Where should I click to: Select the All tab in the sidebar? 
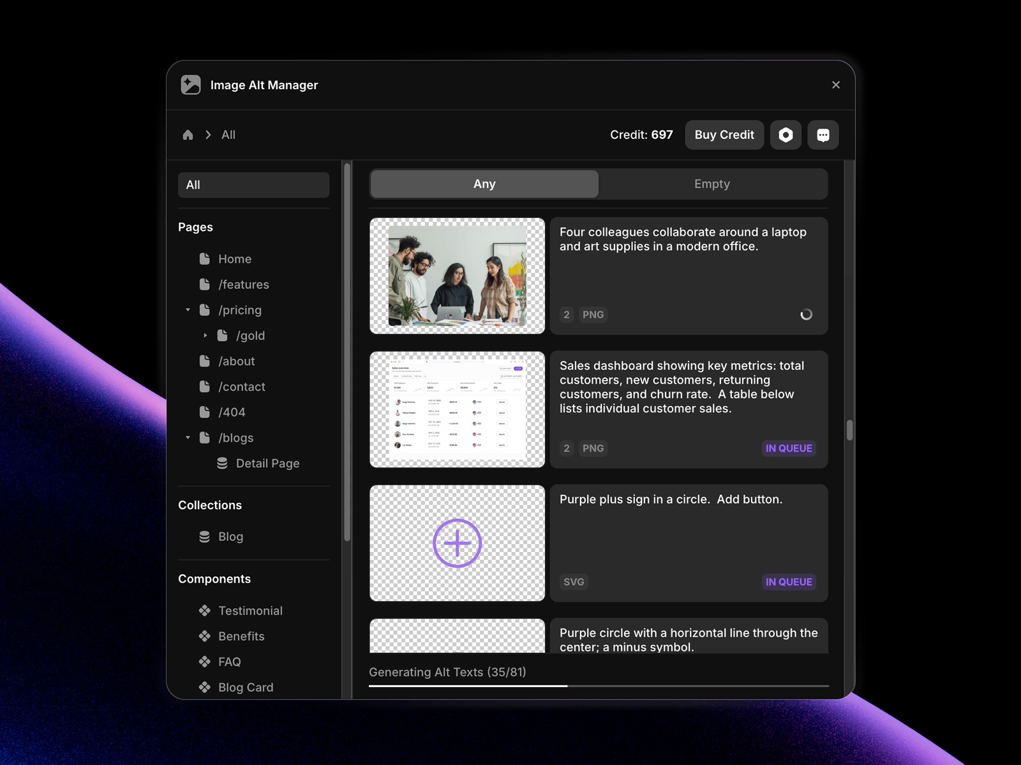click(253, 185)
